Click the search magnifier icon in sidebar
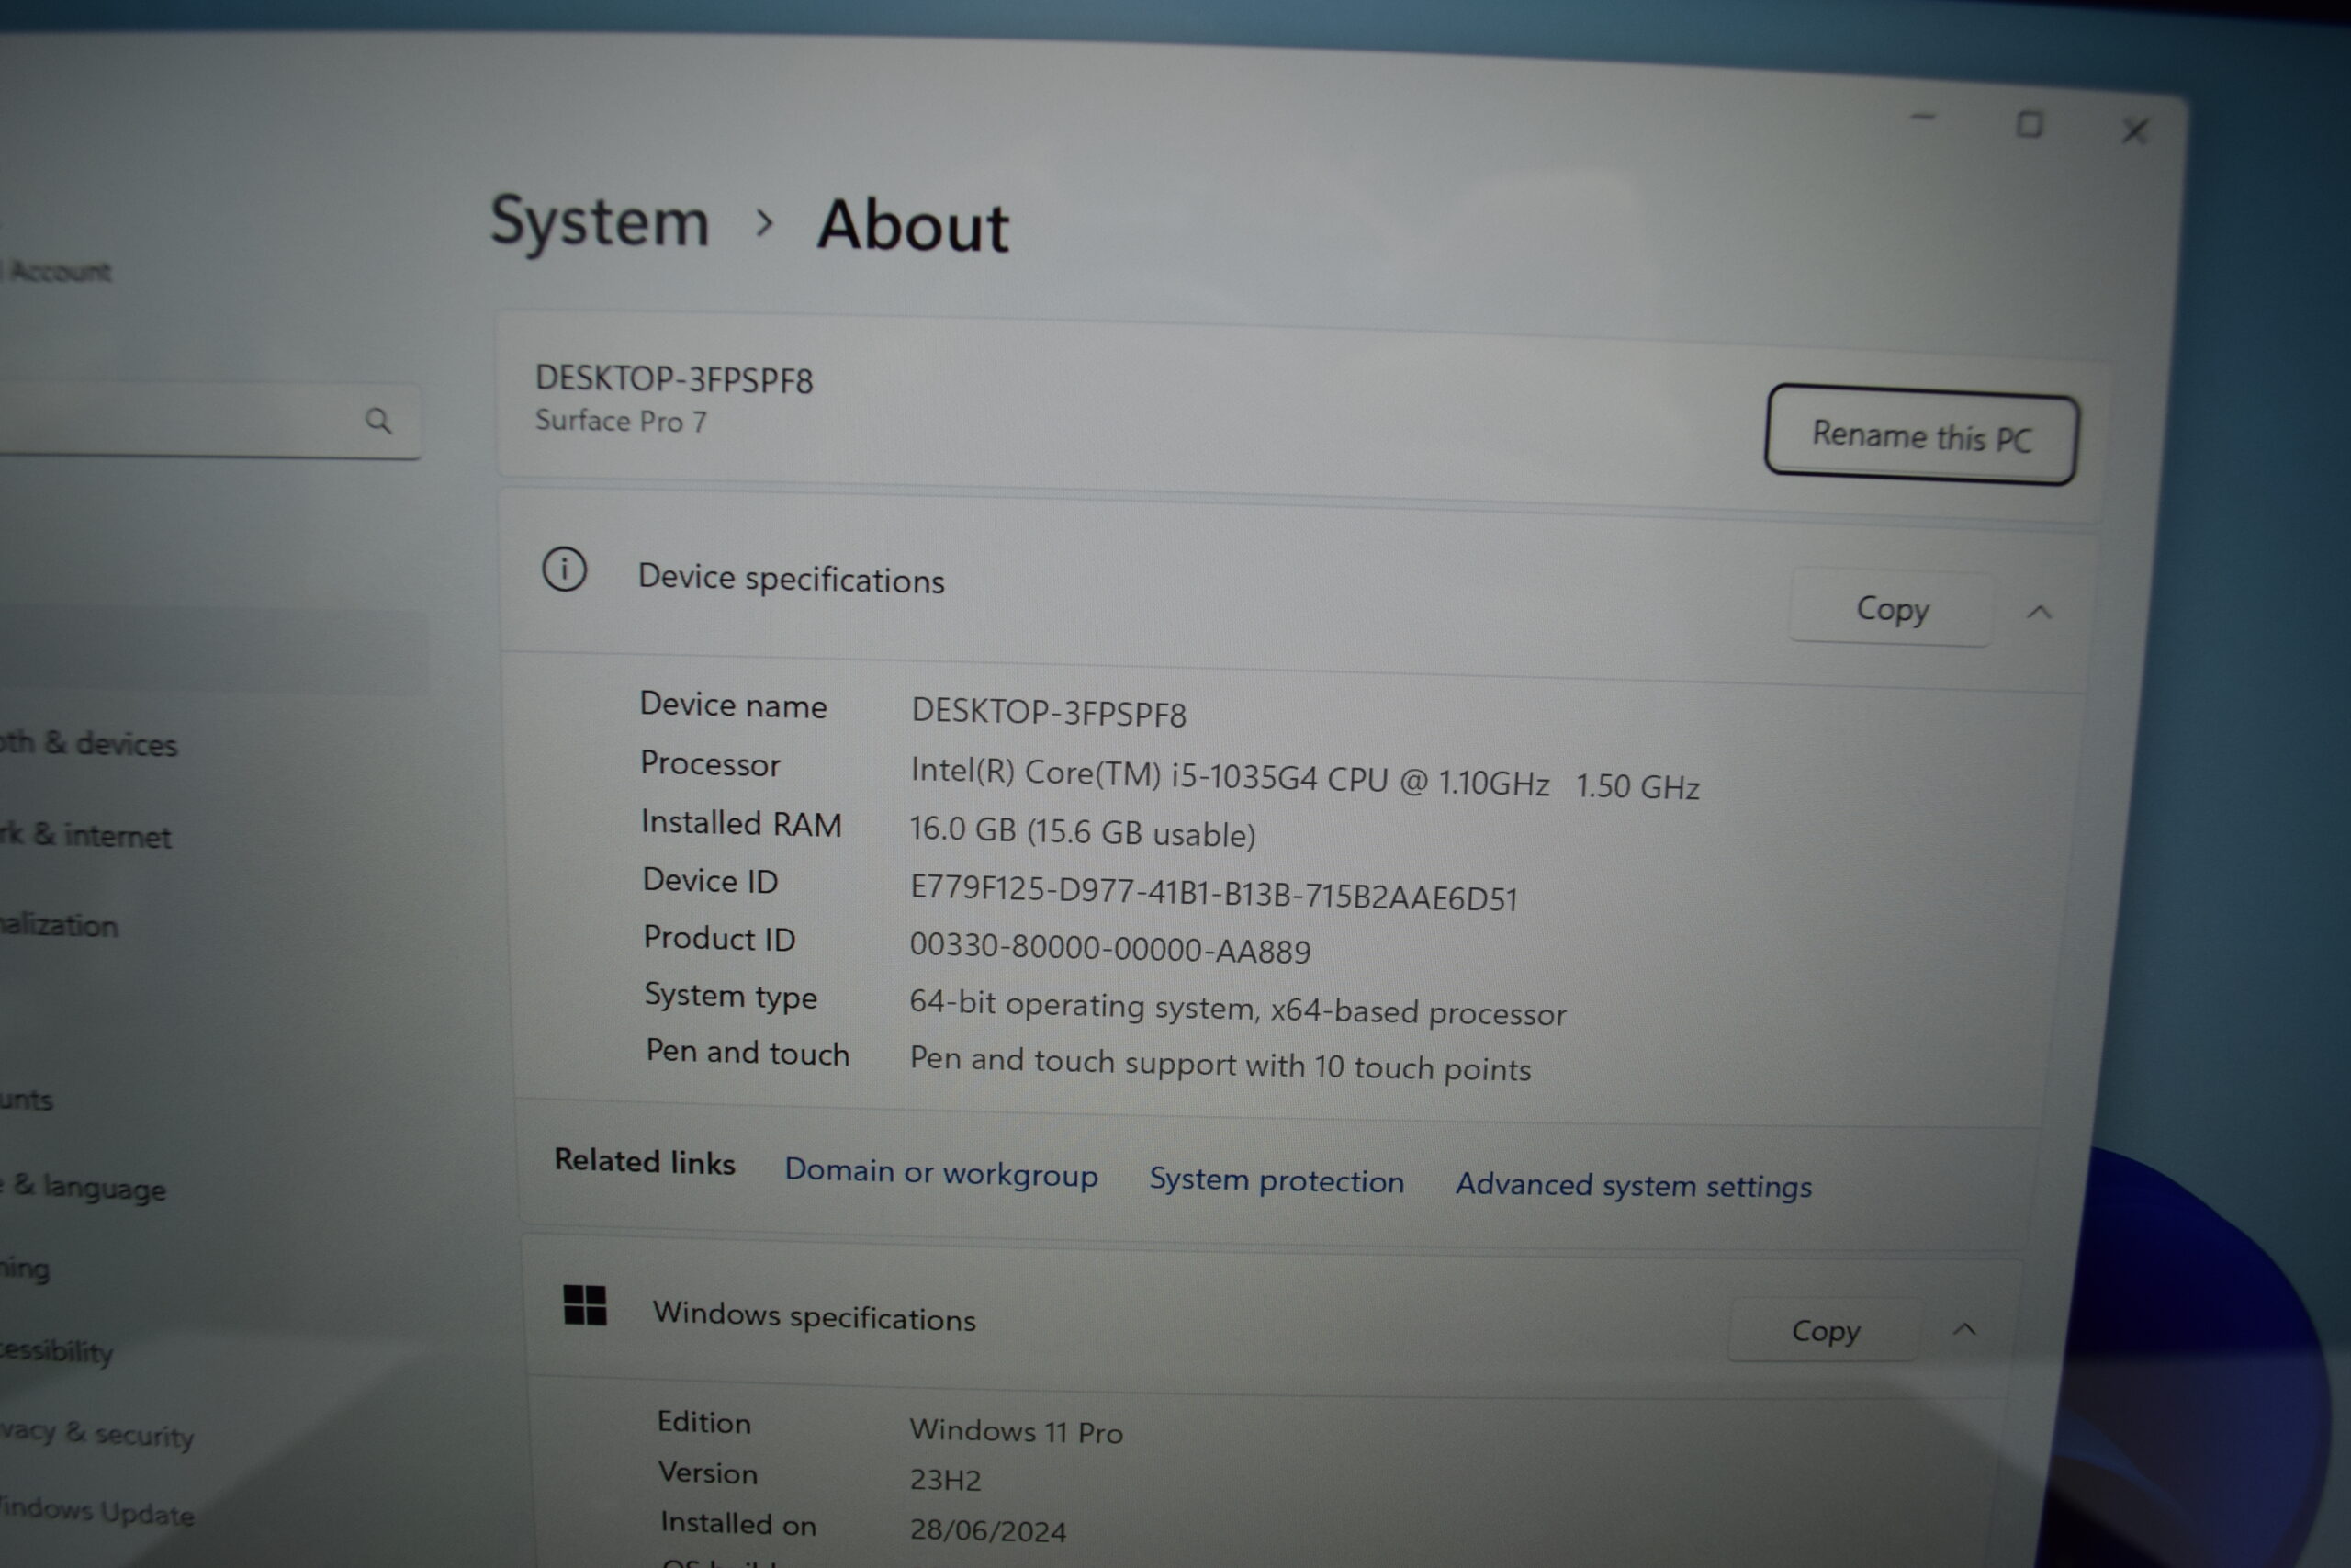 (377, 420)
